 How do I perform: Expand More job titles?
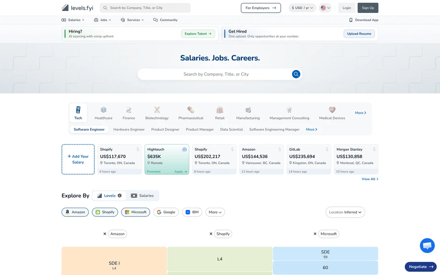[312, 129]
